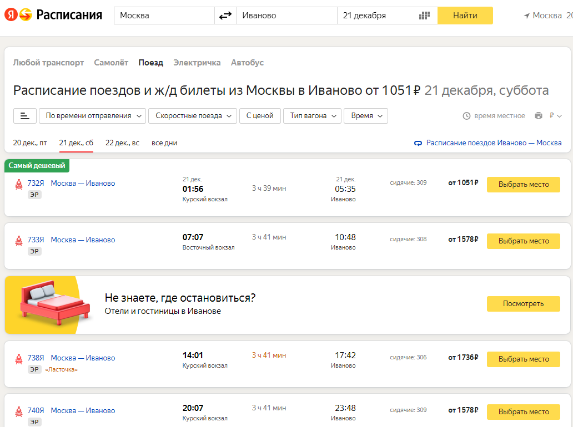Open the calendar date picker icon
This screenshot has height=427, width=573.
tap(425, 16)
